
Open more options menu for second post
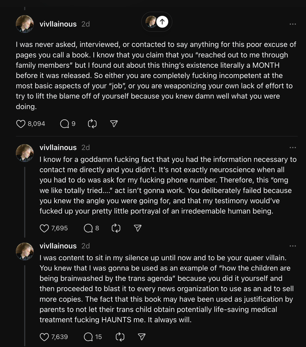pyautogui.click(x=293, y=147)
